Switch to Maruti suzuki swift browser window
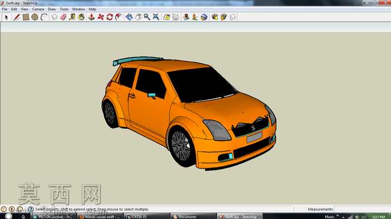Screen dimensions: 391x219 point(100,217)
